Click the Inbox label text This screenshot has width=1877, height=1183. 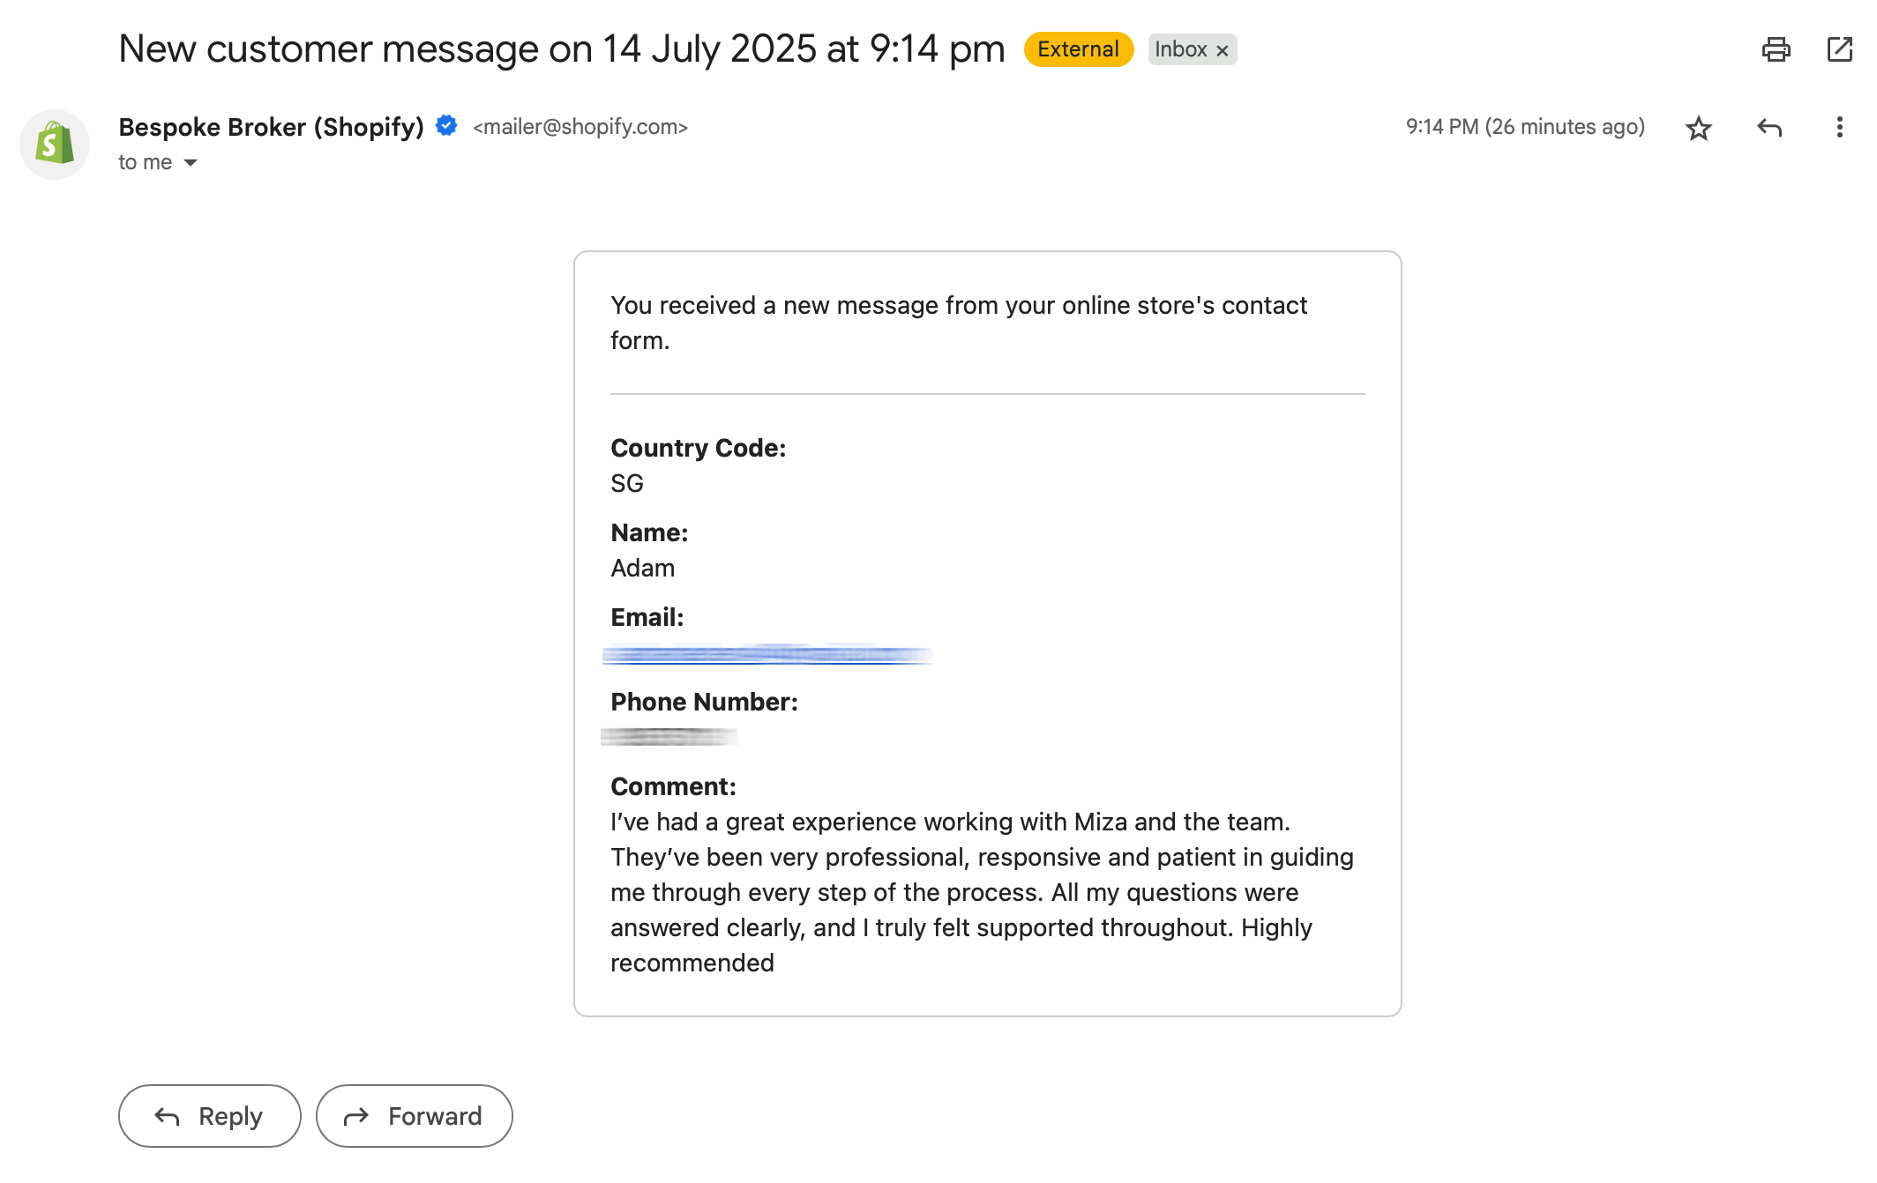tap(1180, 49)
